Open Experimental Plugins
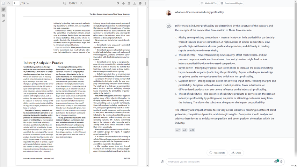297x167 pixels. coord(231,3)
